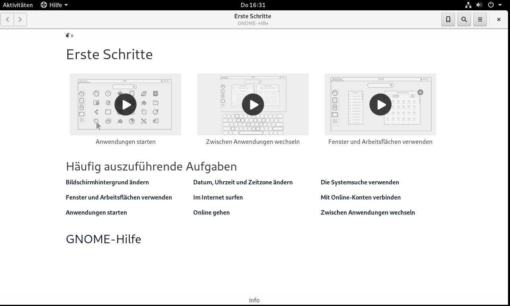Open 'Online gehen' link
Viewport: 510px width, 306px height.
(x=212, y=213)
